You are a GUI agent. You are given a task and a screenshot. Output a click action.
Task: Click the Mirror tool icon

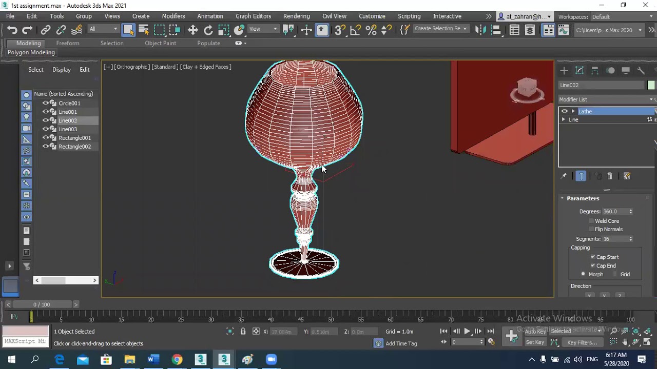[480, 30]
